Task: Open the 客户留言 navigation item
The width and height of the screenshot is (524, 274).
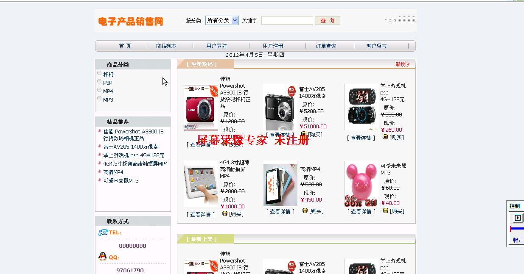Action: click(x=376, y=46)
